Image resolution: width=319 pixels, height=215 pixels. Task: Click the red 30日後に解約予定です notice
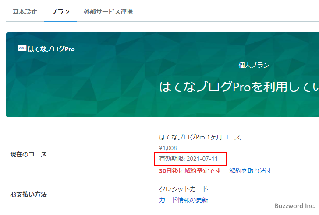coord(190,171)
